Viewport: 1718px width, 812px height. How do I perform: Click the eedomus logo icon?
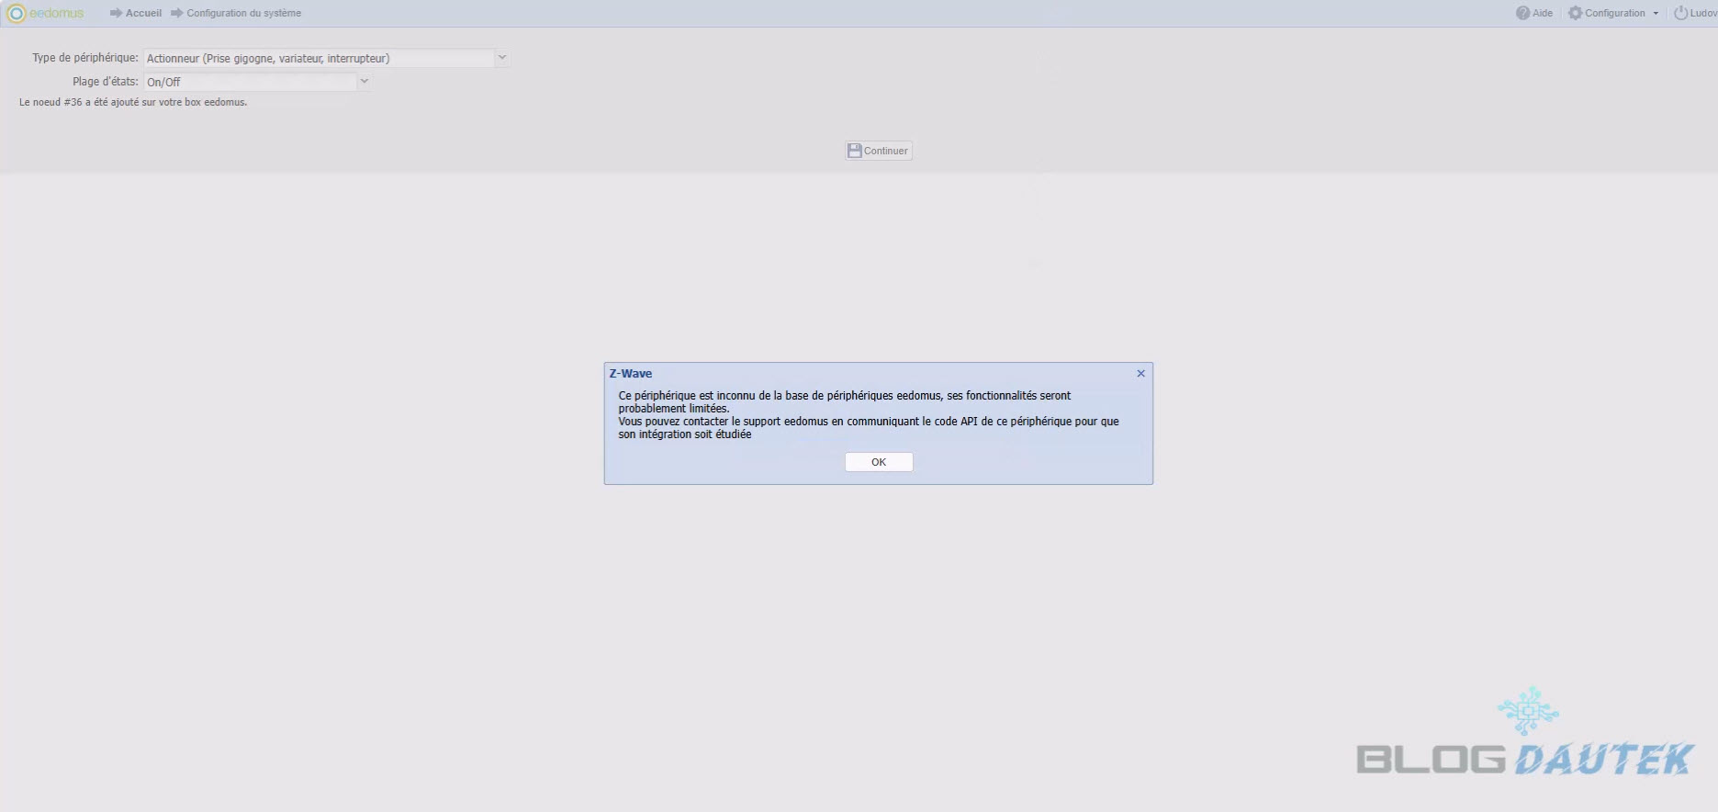17,14
